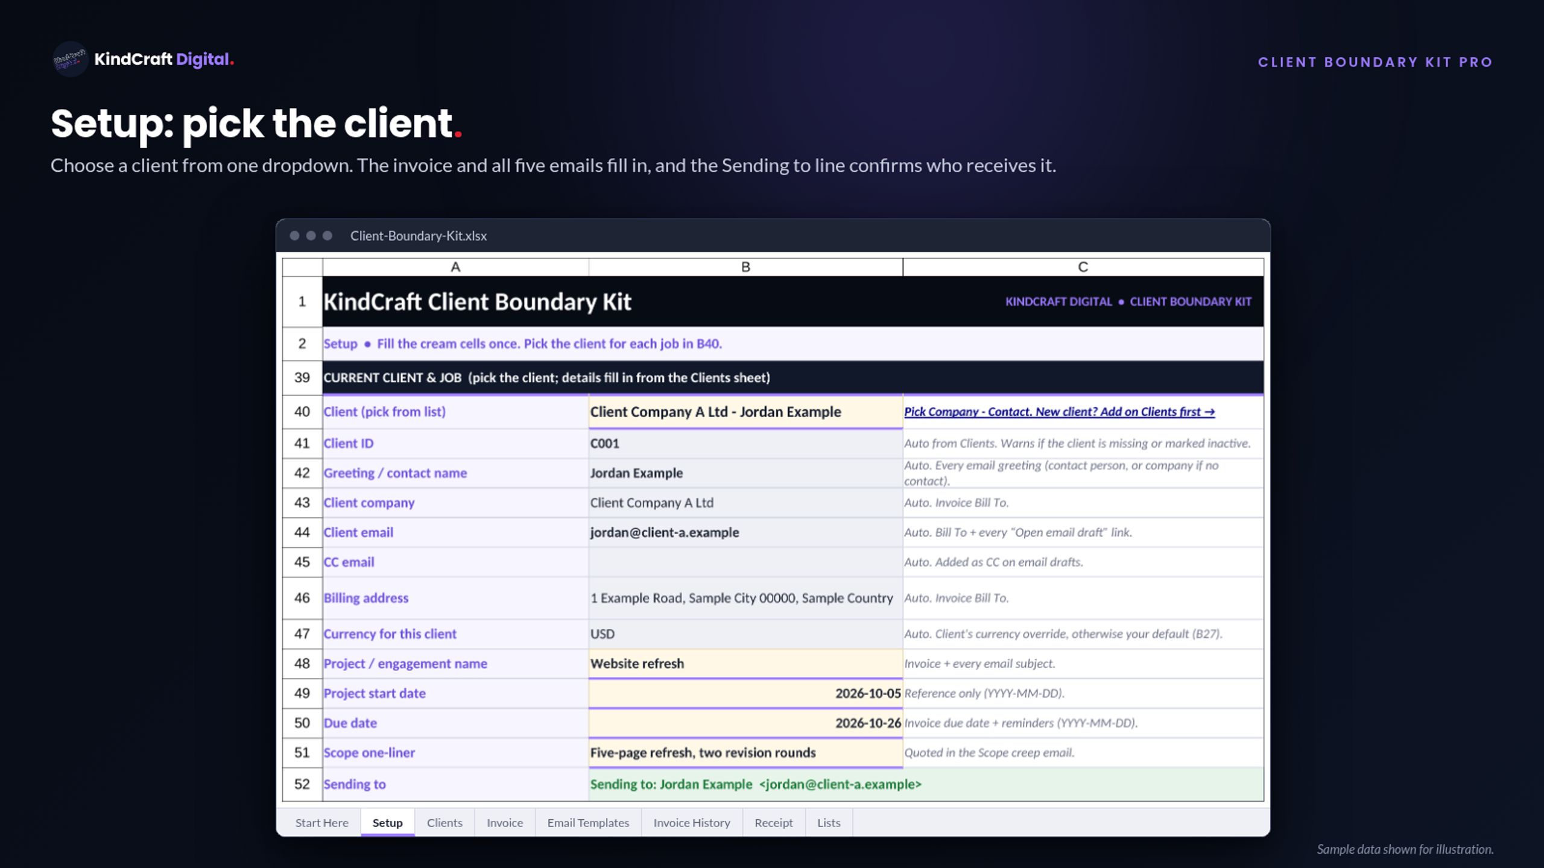Open the Invoice sheet tab
This screenshot has width=1544, height=868.
tap(505, 822)
